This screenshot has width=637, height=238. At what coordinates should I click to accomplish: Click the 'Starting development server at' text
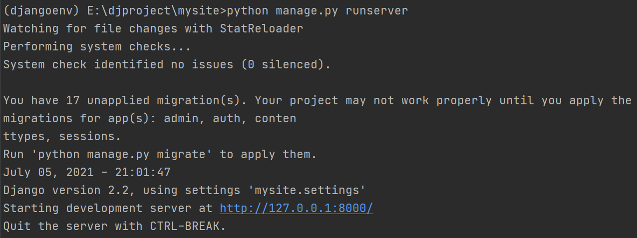(x=108, y=208)
